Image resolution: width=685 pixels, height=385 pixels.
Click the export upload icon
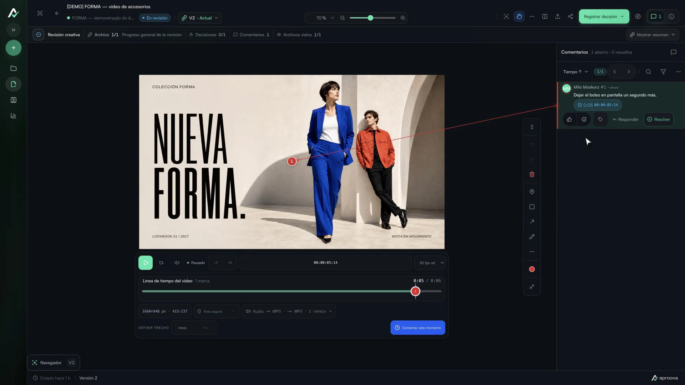click(x=558, y=16)
